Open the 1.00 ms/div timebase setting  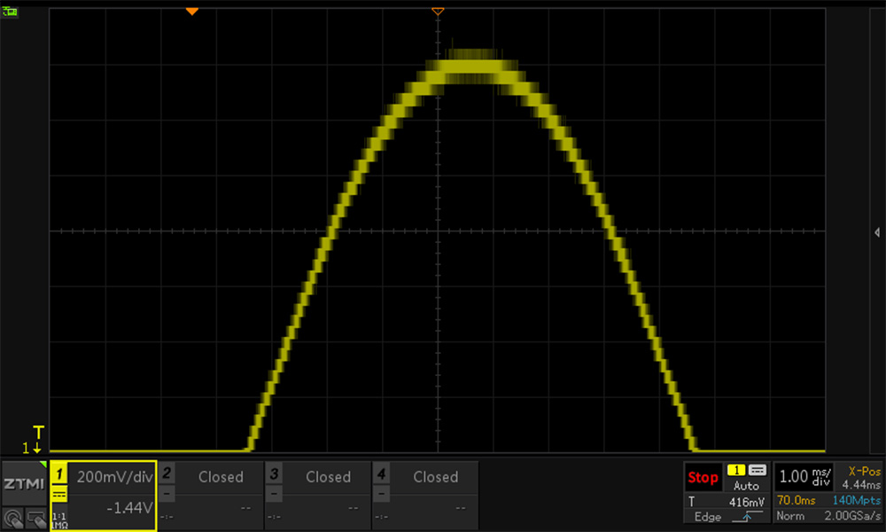(804, 477)
